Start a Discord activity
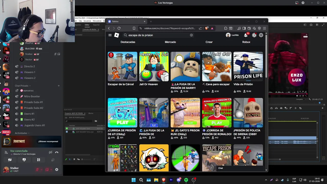The width and height of the screenshot is (327, 184). pos(39,160)
